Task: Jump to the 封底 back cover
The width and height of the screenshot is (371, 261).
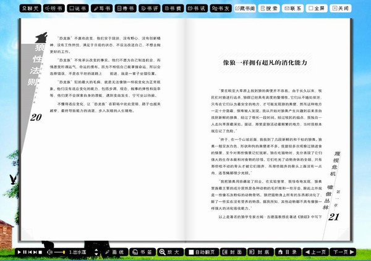Action: click(260, 252)
